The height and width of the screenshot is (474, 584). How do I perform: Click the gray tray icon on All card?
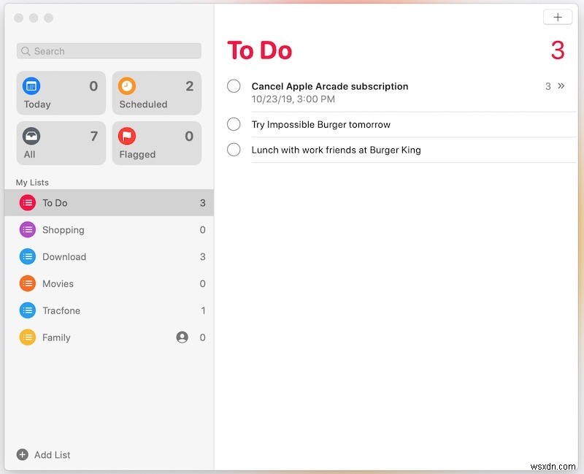[x=31, y=137]
